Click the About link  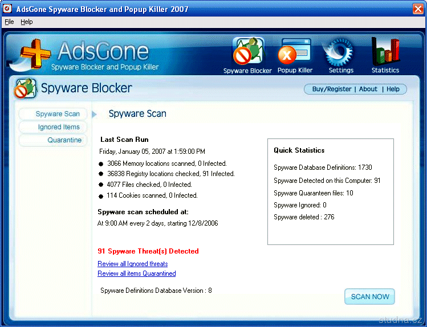pyautogui.click(x=368, y=89)
